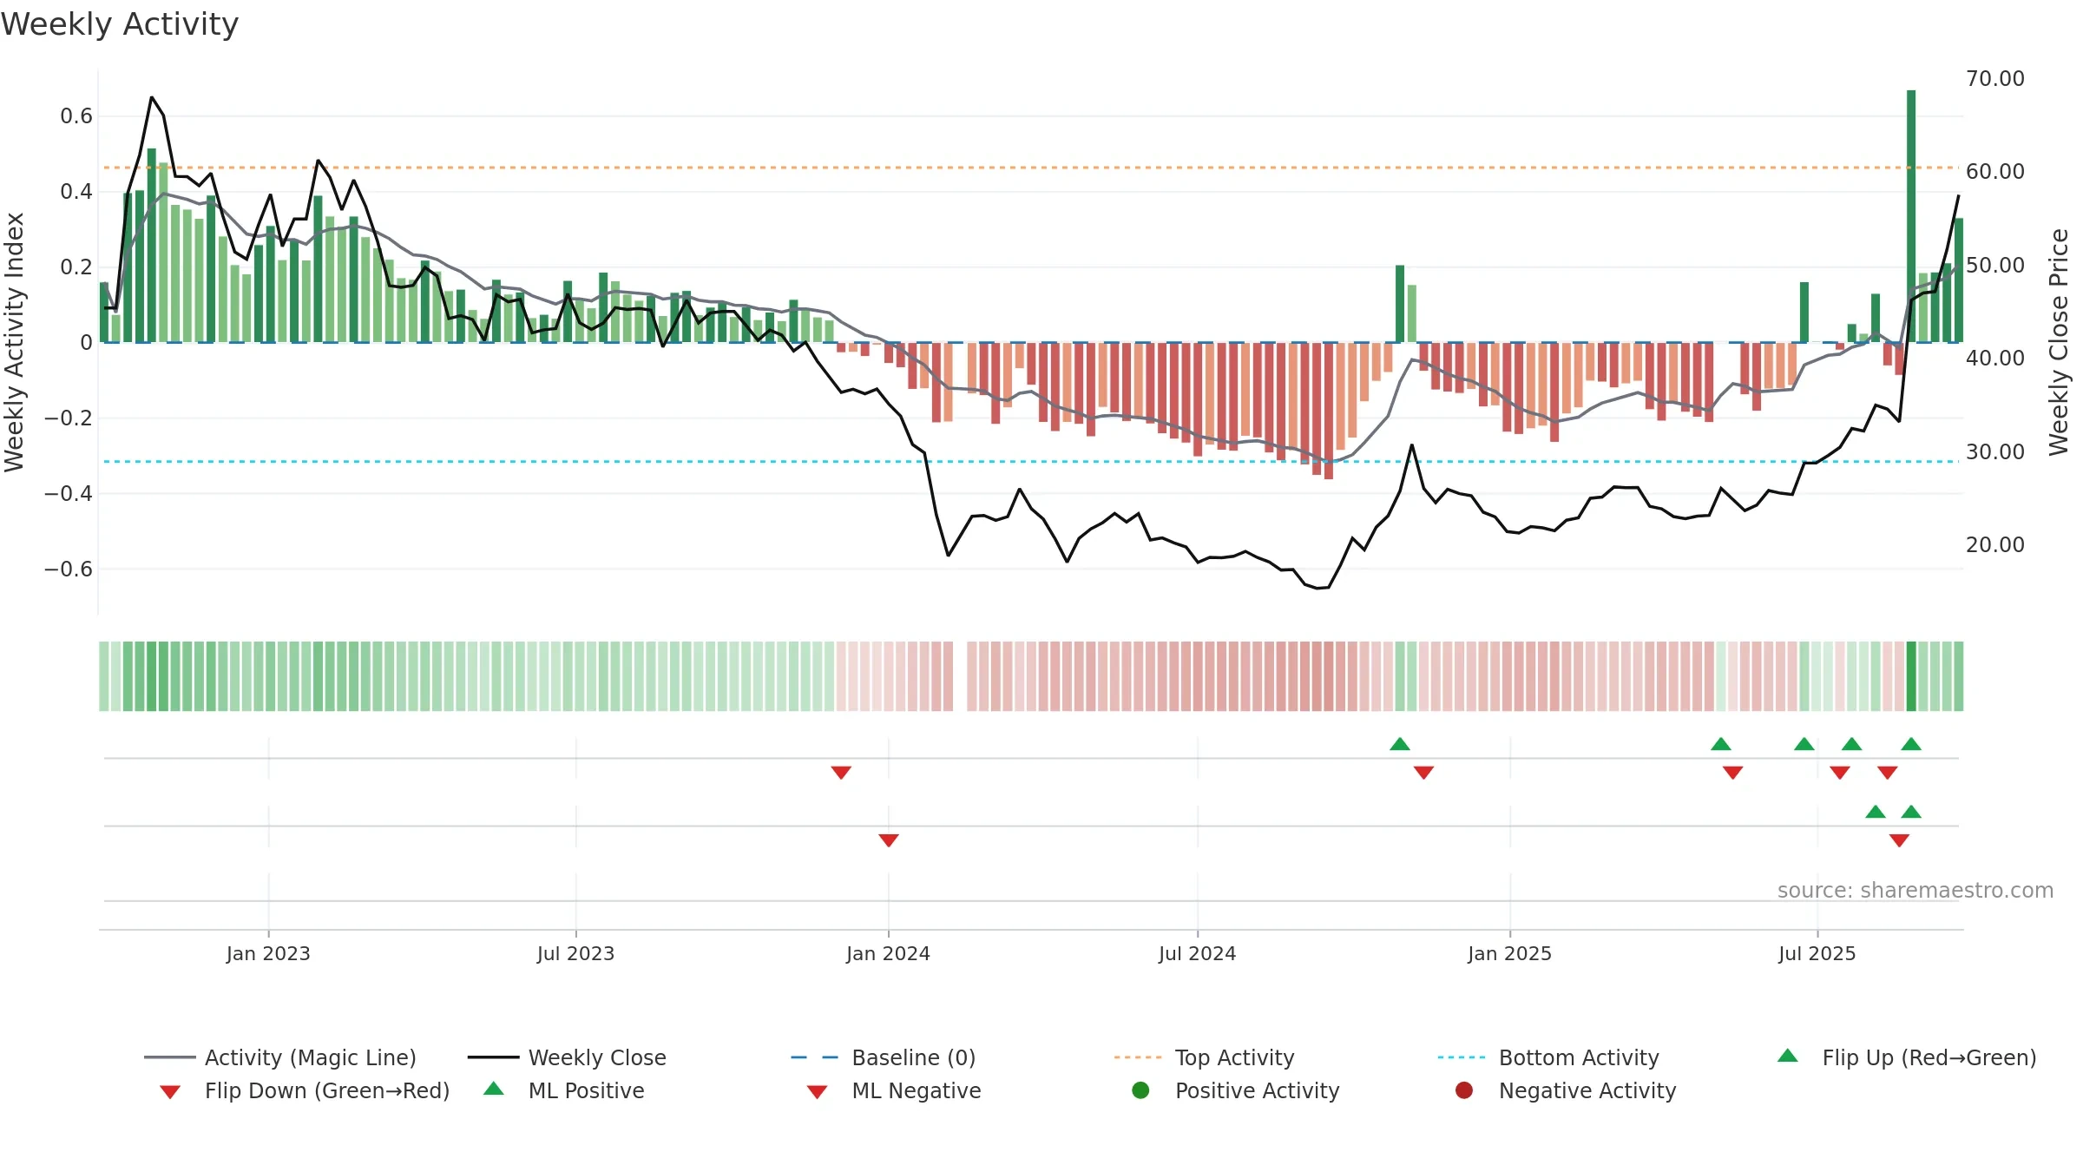Image resolution: width=2083 pixels, height=1172 pixels.
Task: Click the 20.00 price axis label
Action: click(x=1995, y=544)
